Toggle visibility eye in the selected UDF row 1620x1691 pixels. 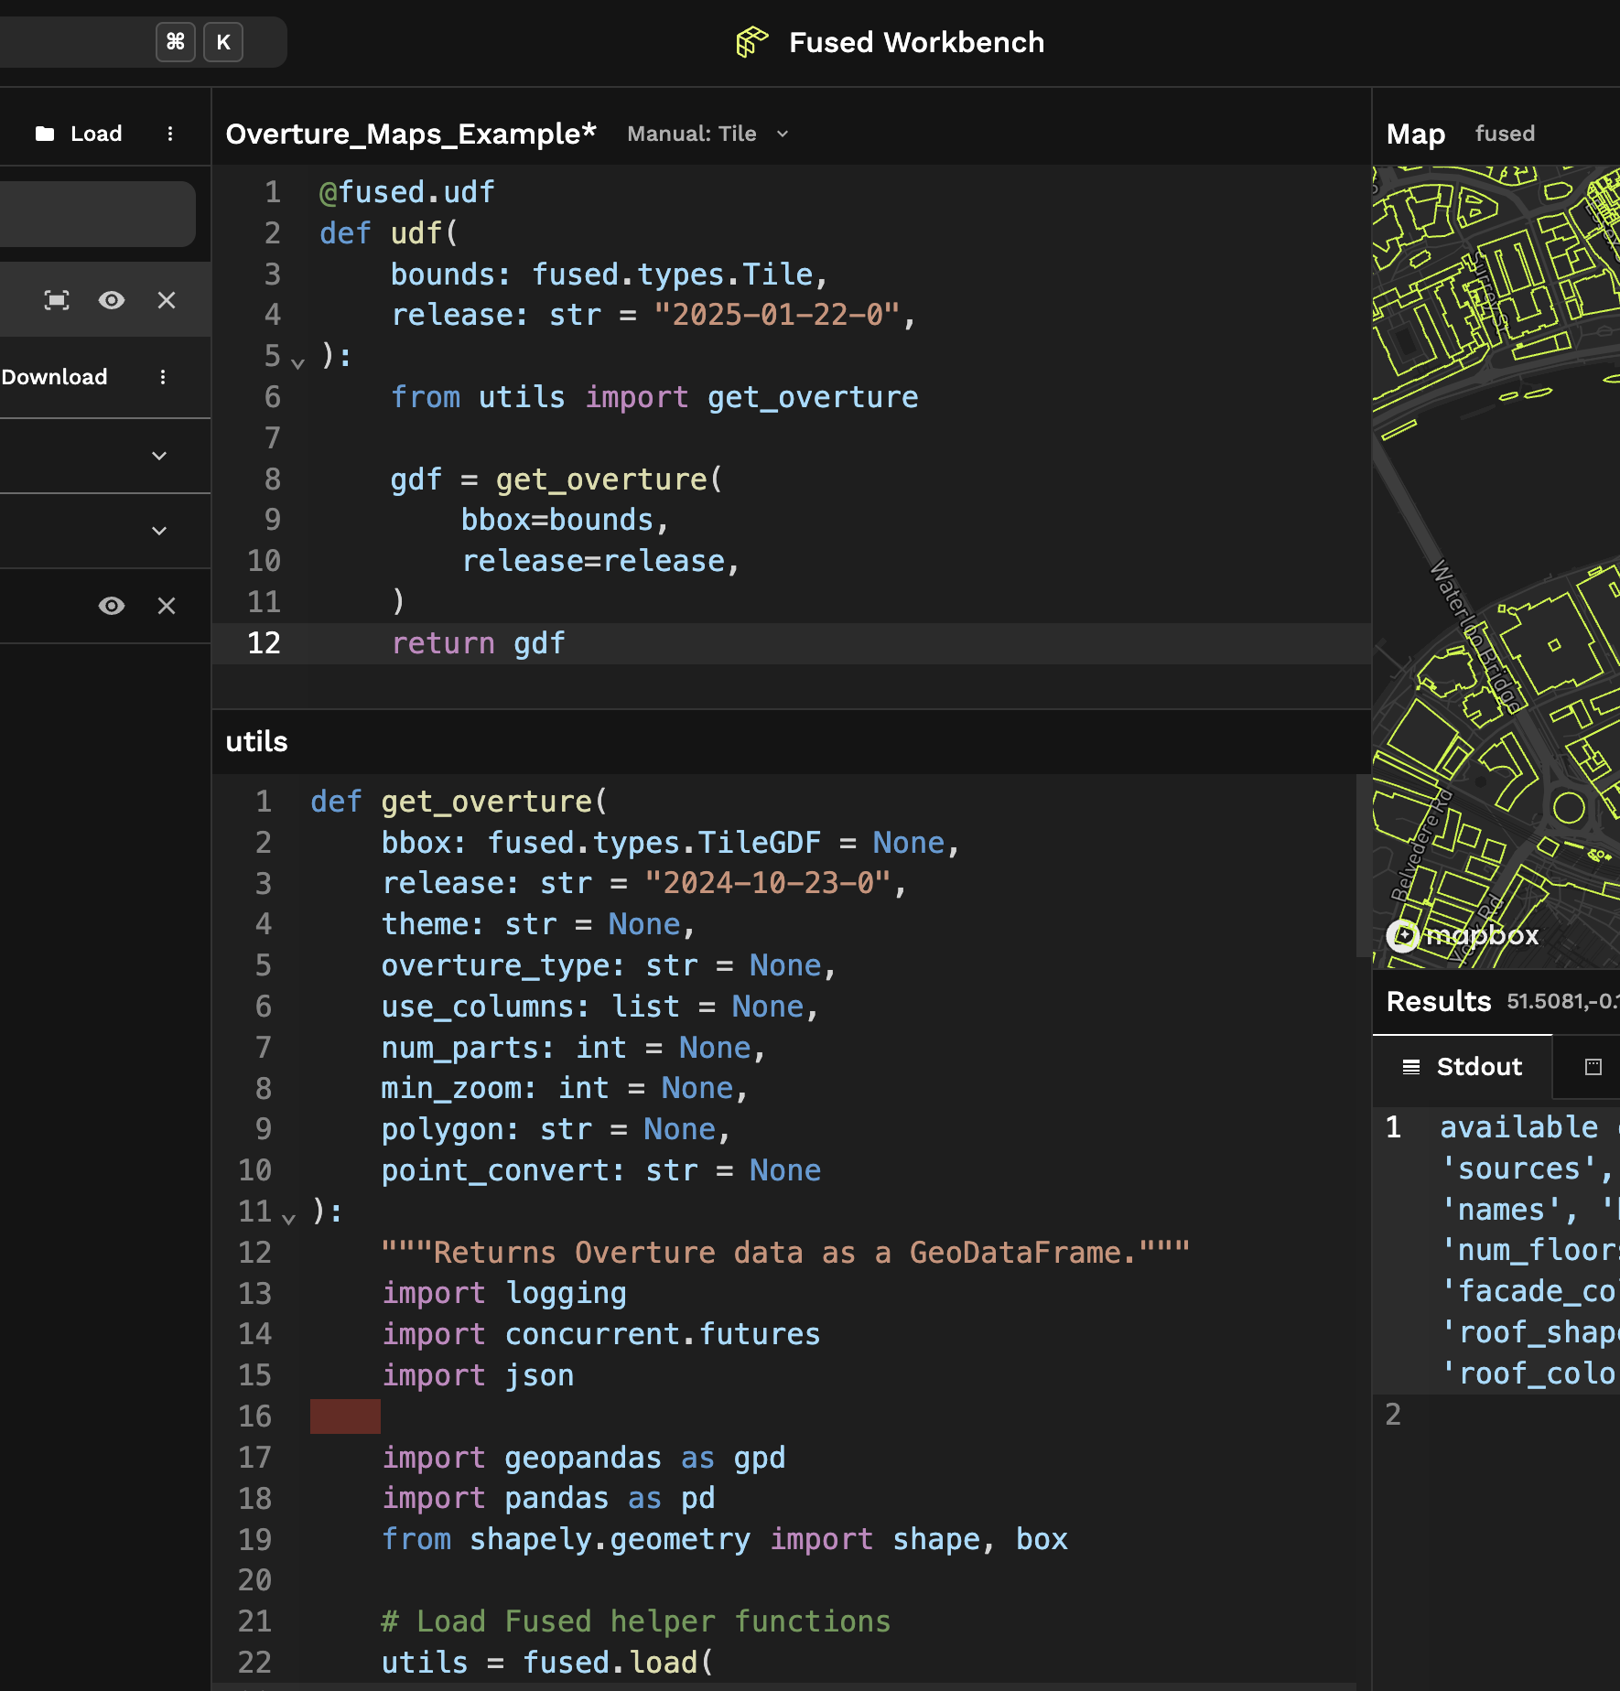[x=112, y=300]
